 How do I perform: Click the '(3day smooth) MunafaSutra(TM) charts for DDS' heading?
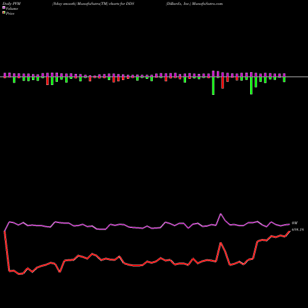tap(93, 4)
